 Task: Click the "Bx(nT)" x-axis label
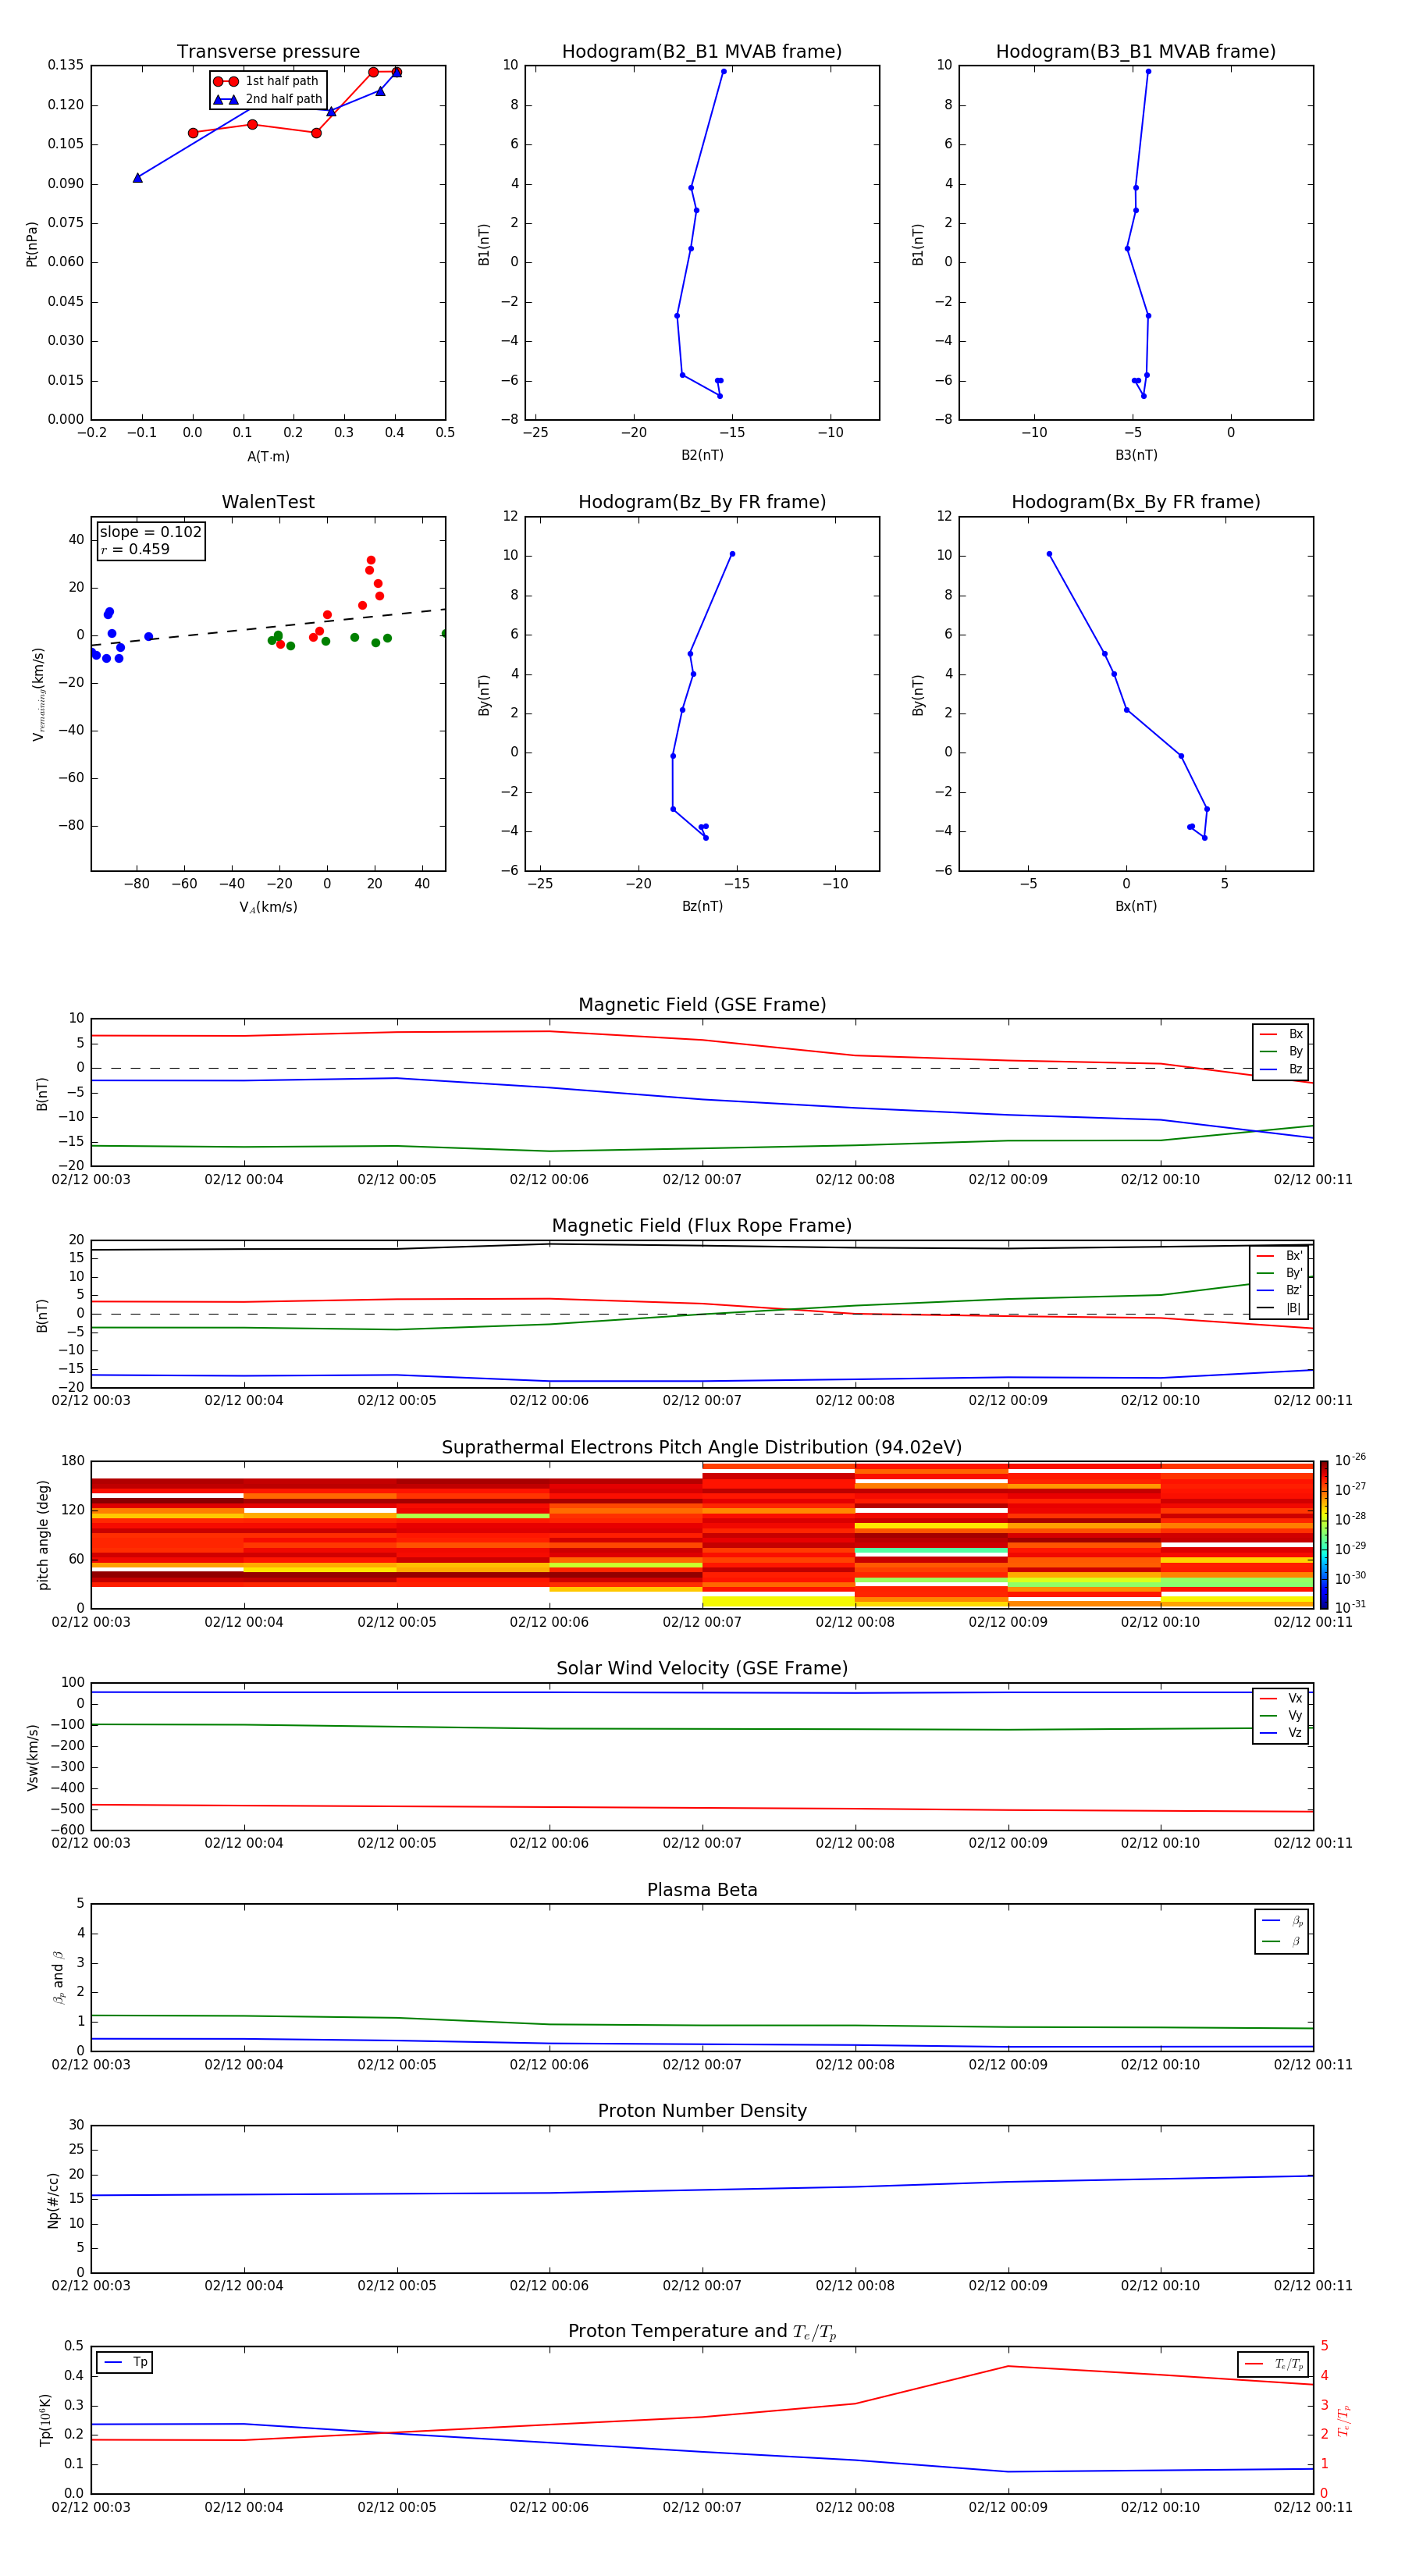click(1136, 906)
